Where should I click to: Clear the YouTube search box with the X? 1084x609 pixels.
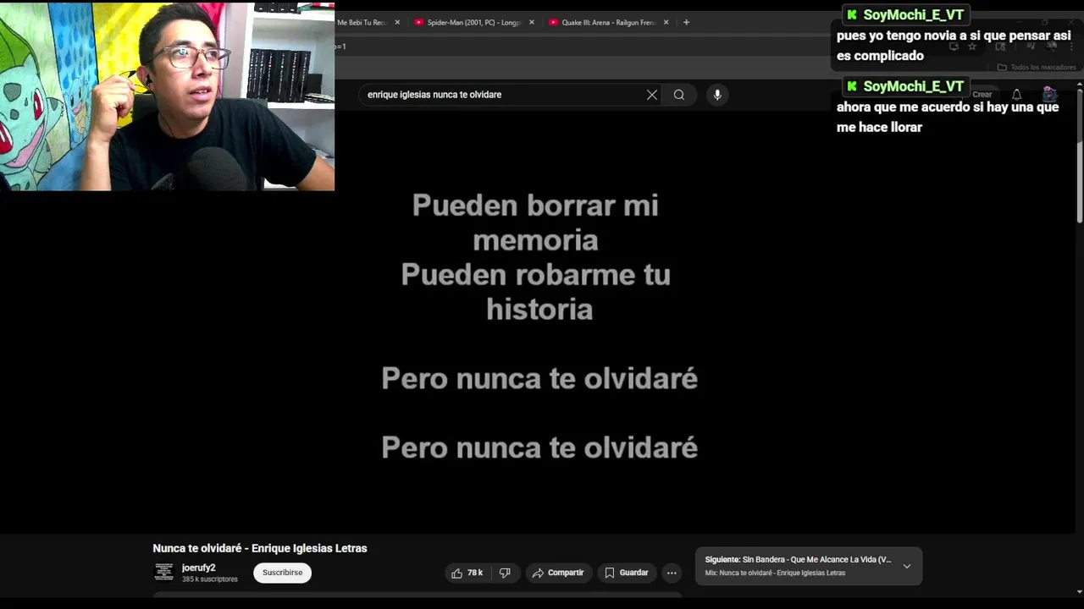[652, 95]
